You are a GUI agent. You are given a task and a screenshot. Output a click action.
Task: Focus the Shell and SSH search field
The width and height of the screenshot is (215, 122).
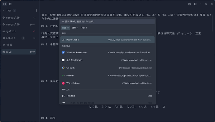(x=107, y=21)
